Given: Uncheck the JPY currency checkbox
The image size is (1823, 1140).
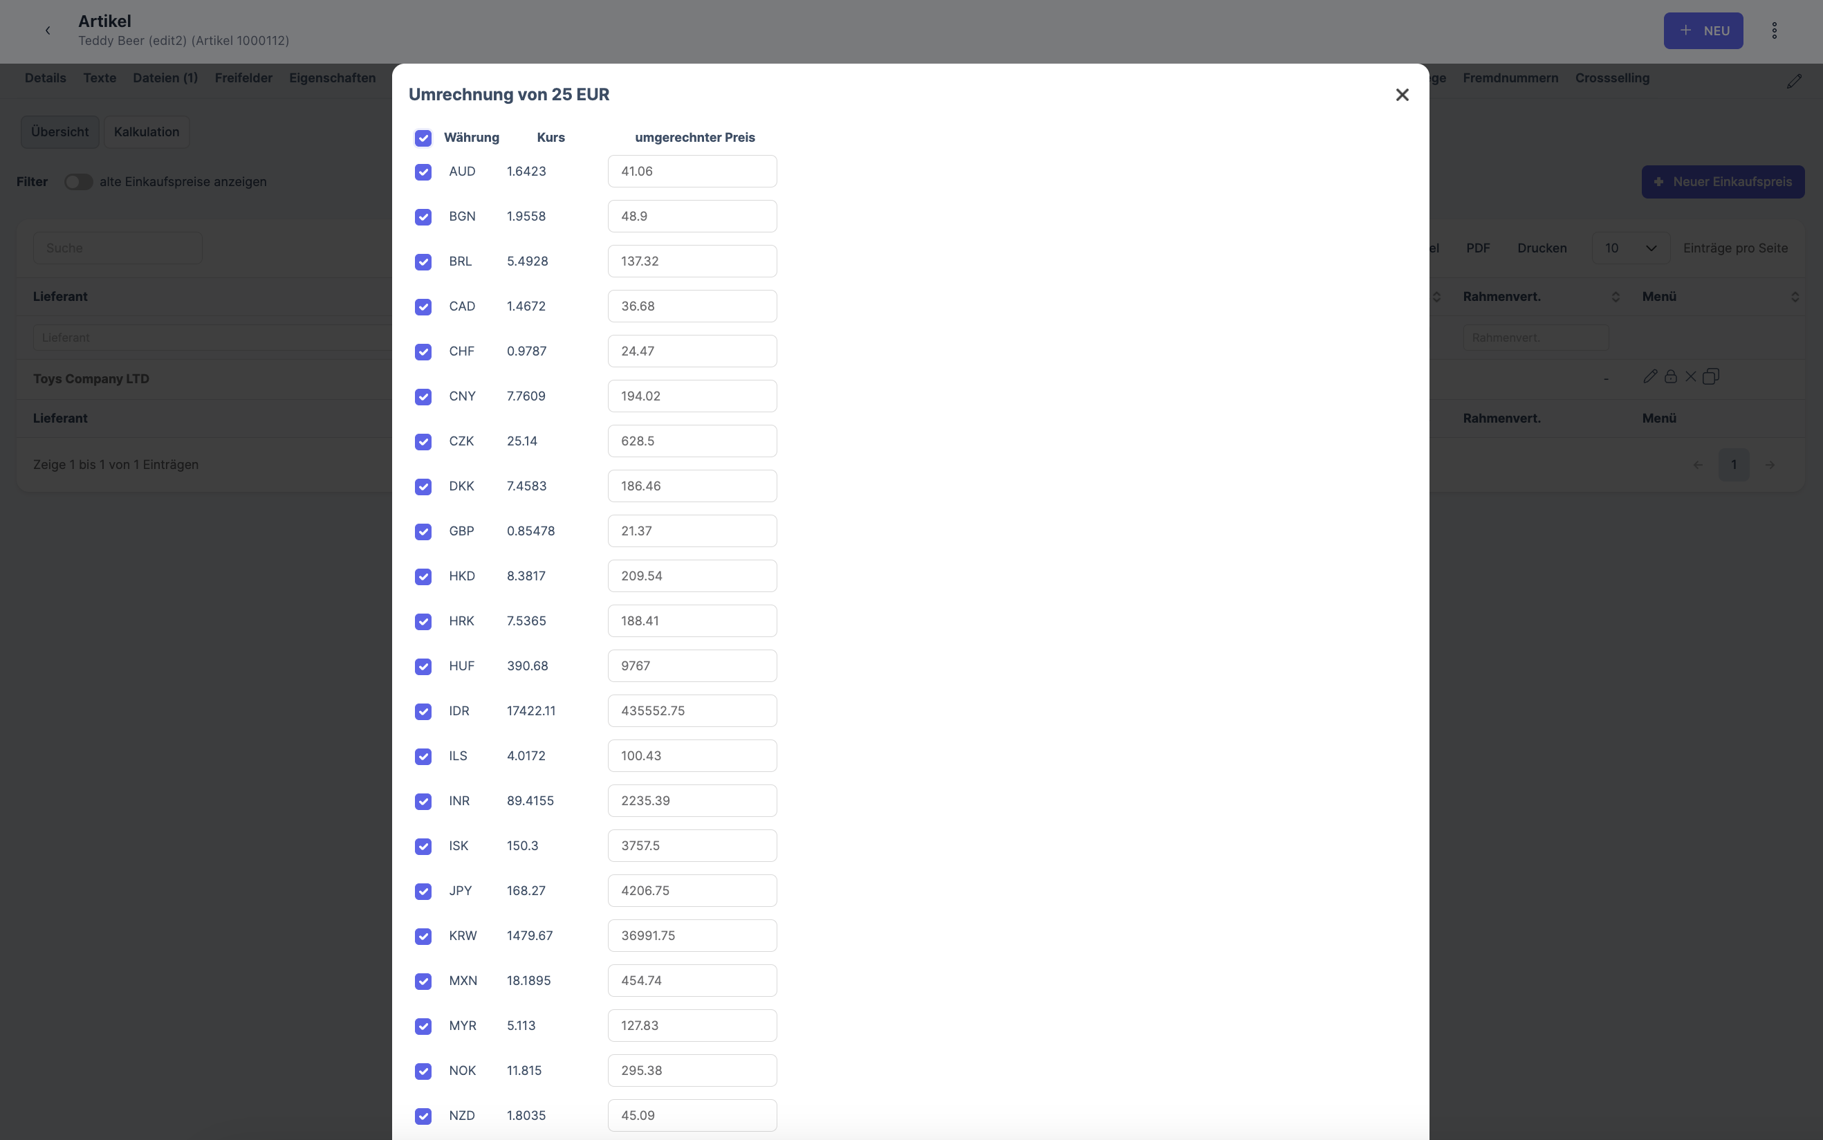Looking at the screenshot, I should [423, 891].
